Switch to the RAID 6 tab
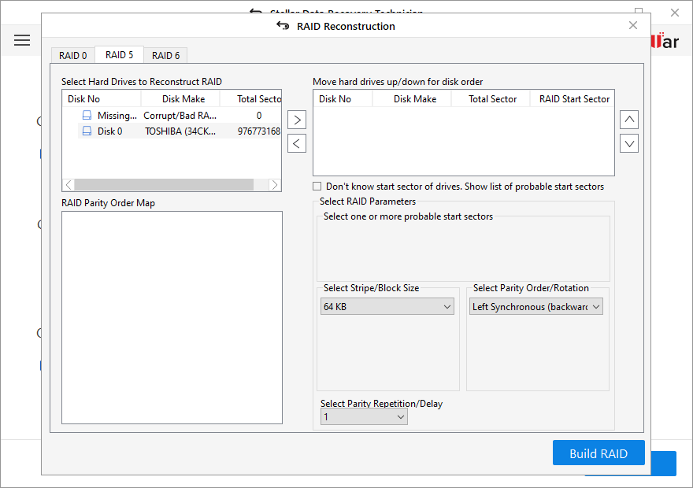Image resolution: width=693 pixels, height=488 pixels. pos(165,55)
